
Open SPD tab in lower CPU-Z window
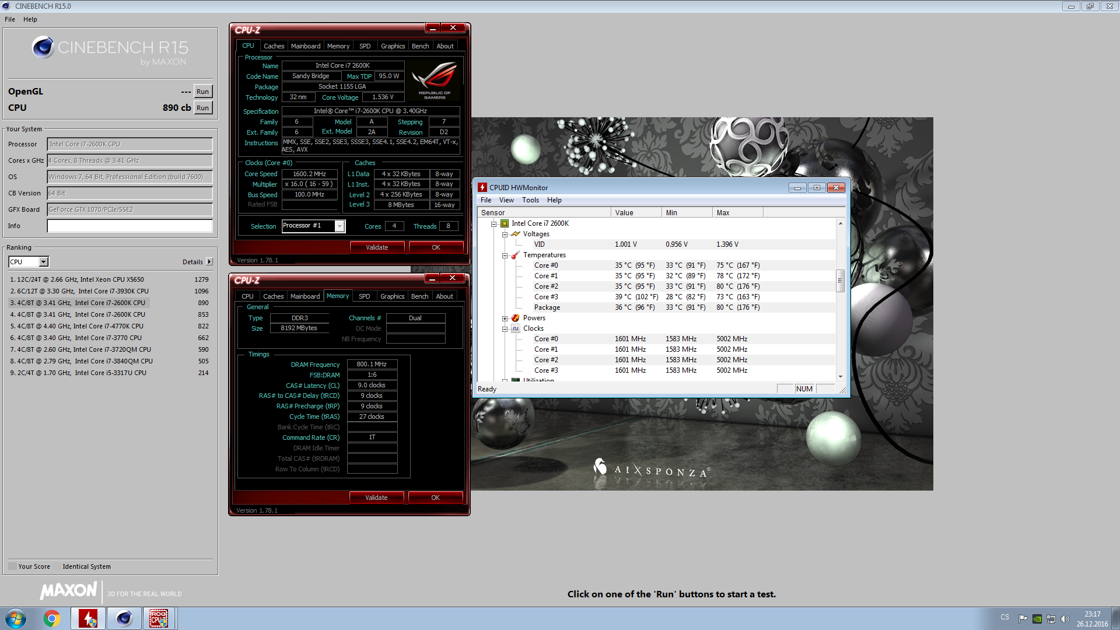pyautogui.click(x=365, y=296)
